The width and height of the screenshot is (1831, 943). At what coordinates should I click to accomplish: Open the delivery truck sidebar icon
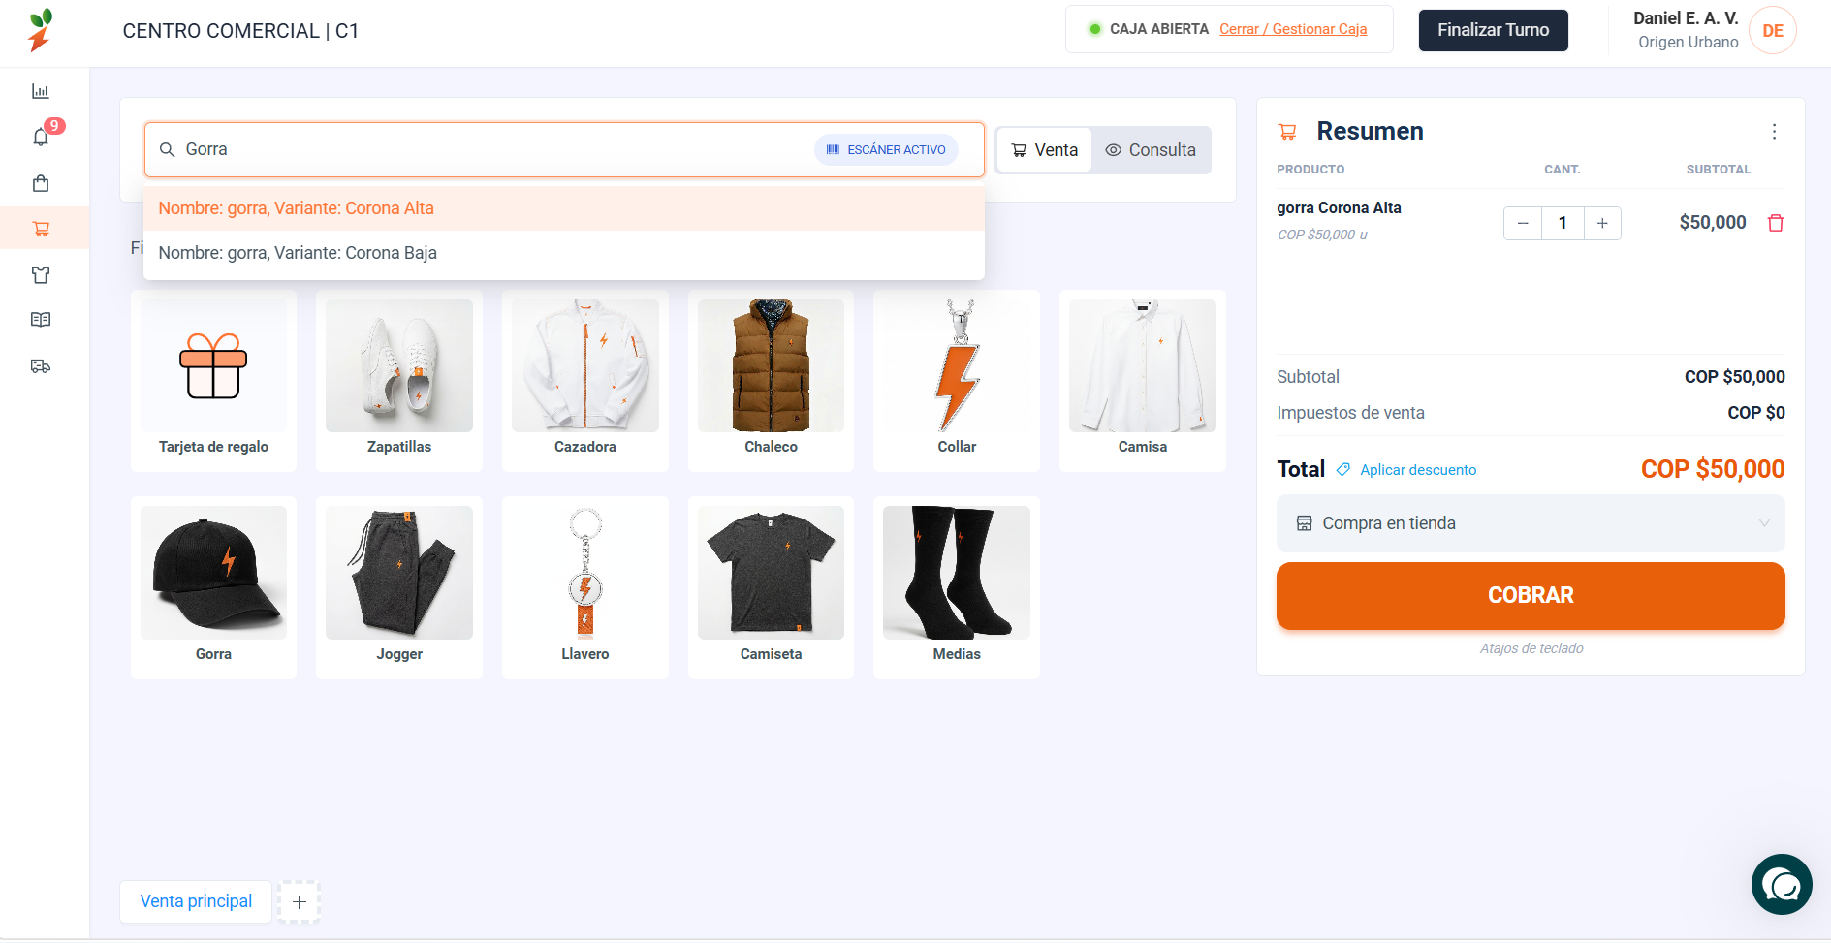(41, 366)
